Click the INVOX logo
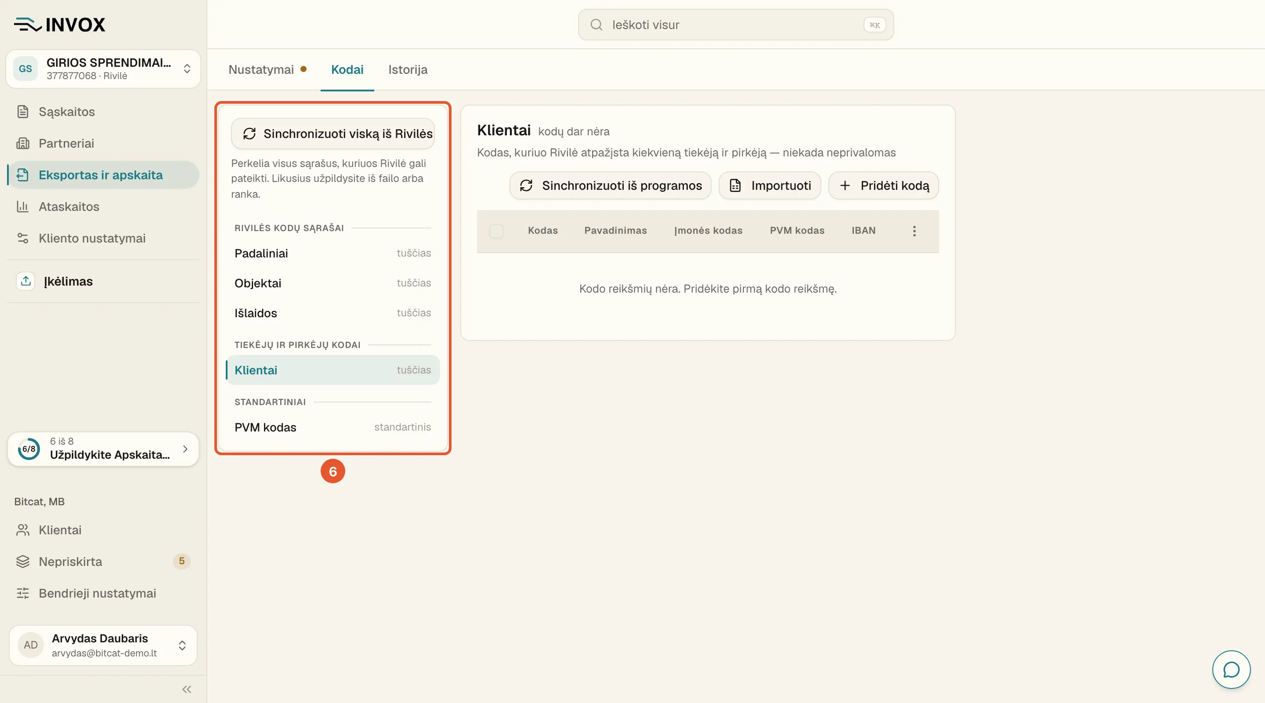 (x=59, y=25)
